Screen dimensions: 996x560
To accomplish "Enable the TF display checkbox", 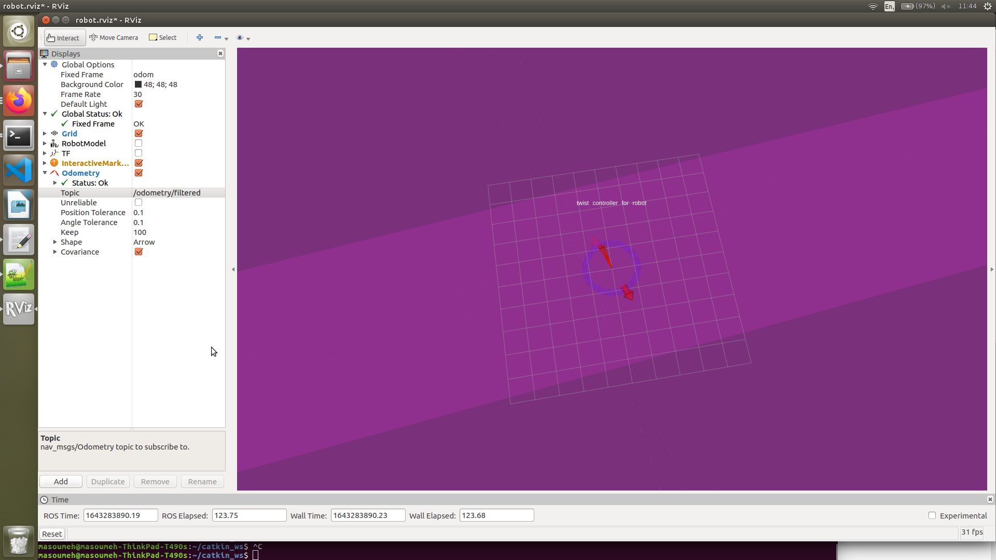I will pyautogui.click(x=139, y=153).
